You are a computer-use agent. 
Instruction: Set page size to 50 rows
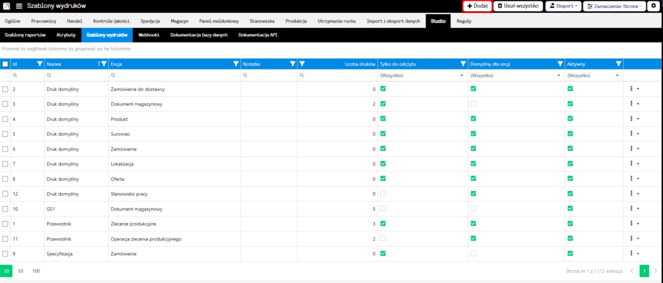point(21,271)
